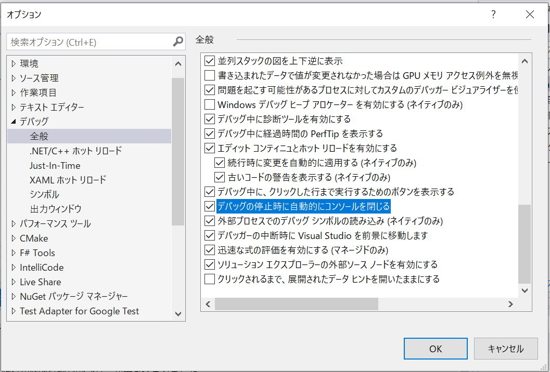
Task: Click scroll up arrow of settings list
Action: tap(525, 61)
